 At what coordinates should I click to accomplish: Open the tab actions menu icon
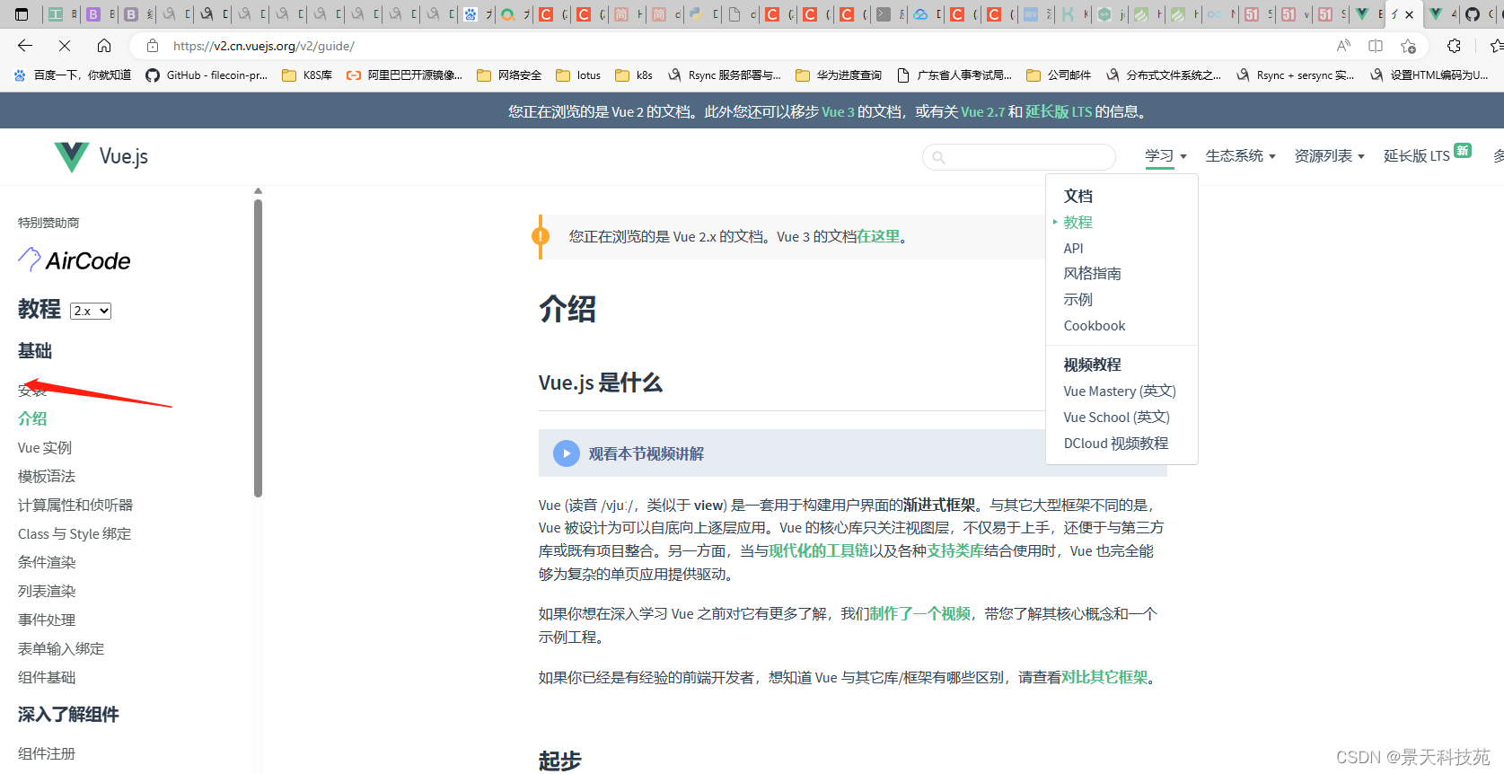(x=22, y=14)
